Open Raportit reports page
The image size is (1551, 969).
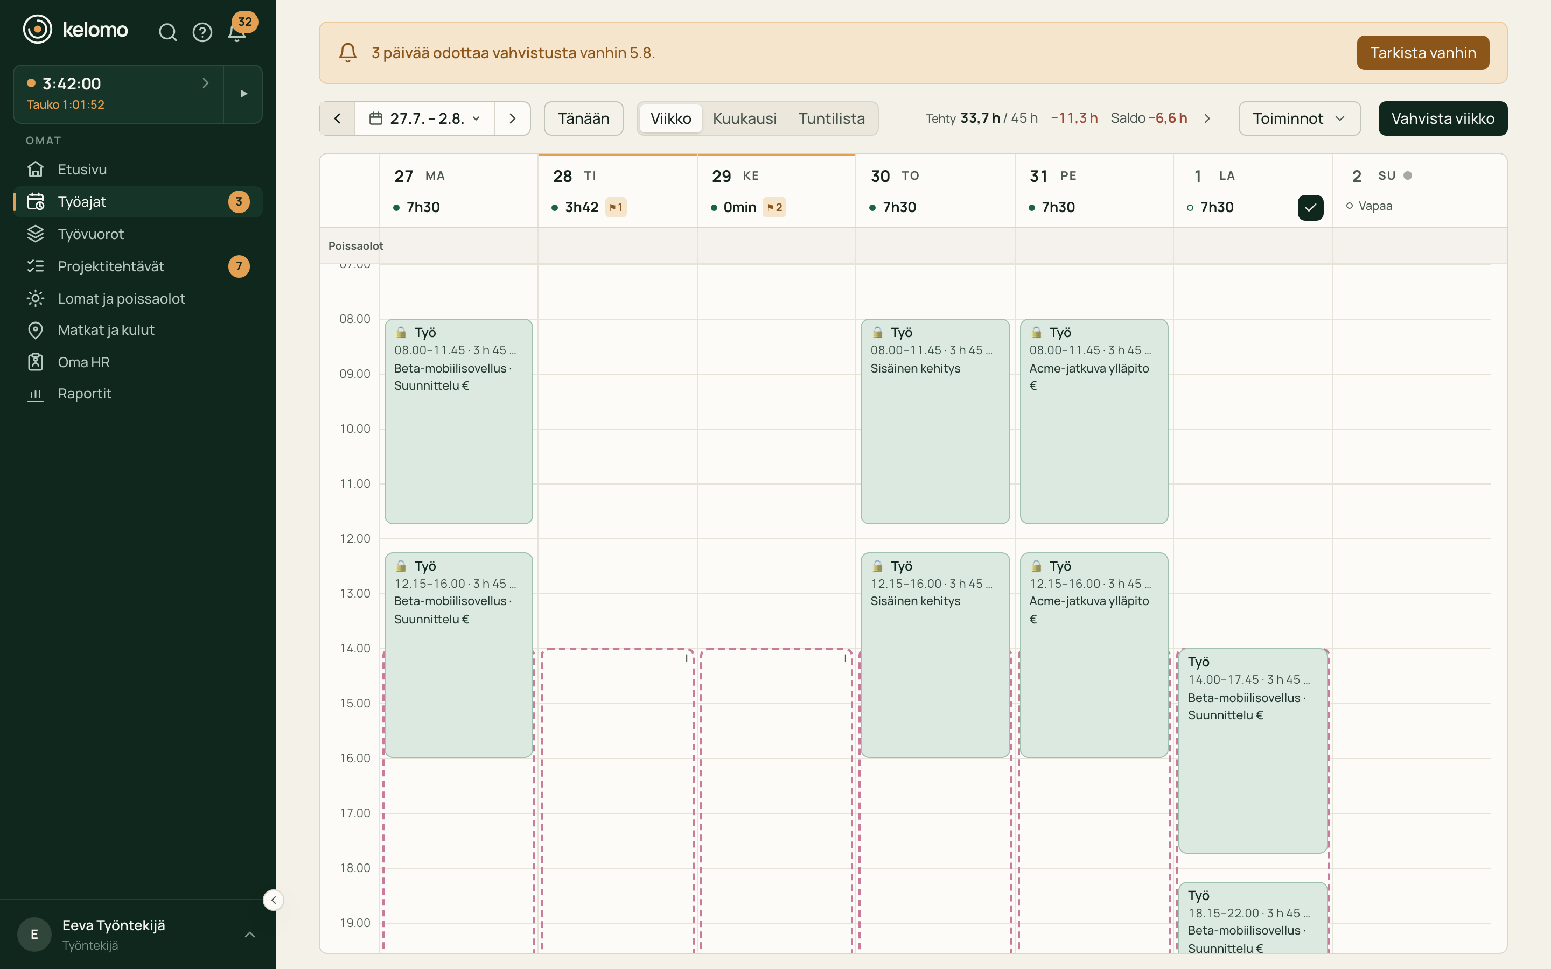[x=138, y=394]
